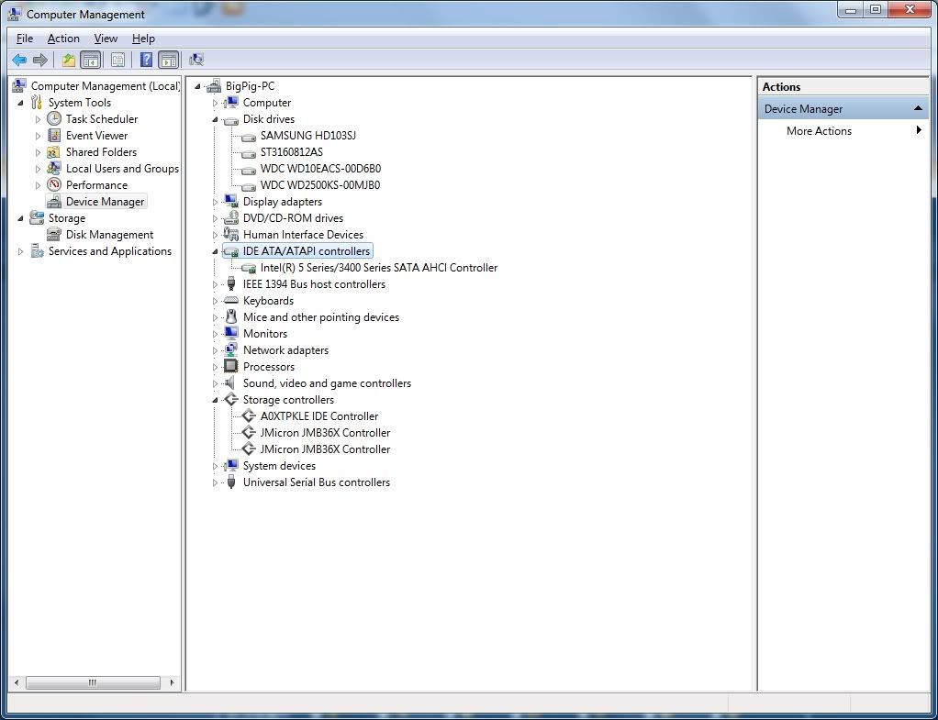Select Disk Management in left tree
This screenshot has height=720, width=938.
tap(109, 235)
